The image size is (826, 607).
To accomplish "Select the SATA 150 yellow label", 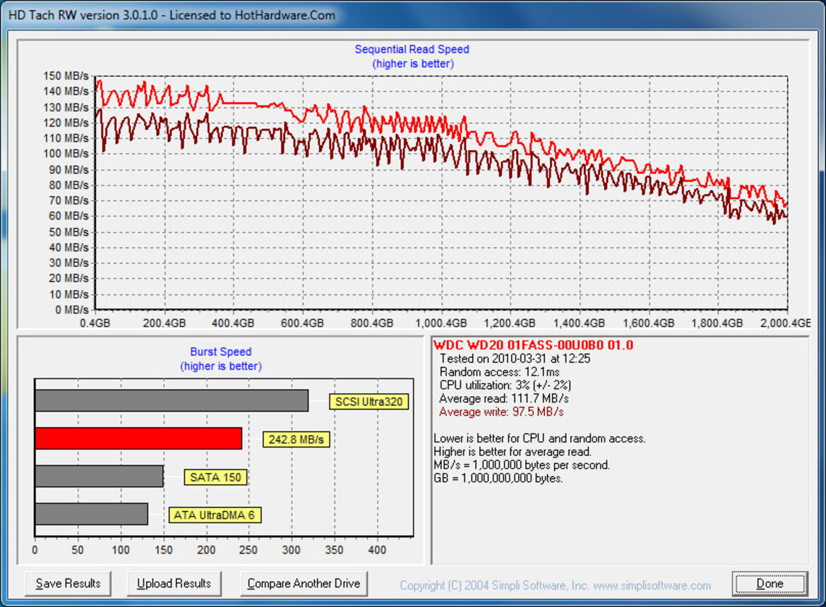I will click(215, 478).
